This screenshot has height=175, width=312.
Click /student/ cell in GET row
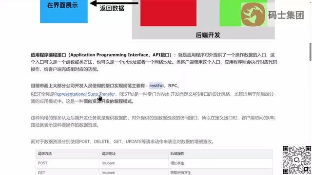134,172
